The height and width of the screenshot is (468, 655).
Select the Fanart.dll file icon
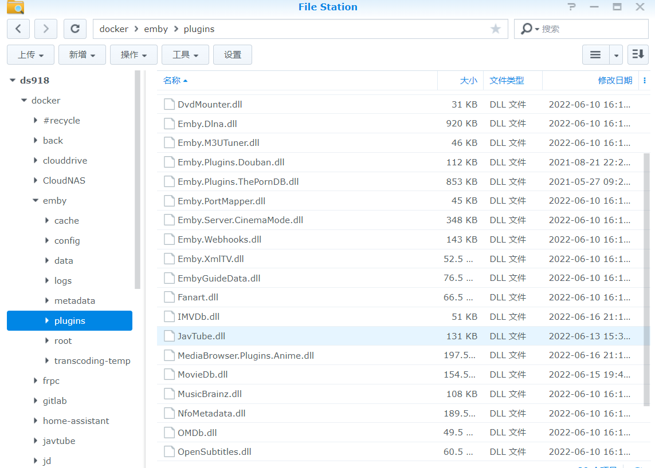tap(169, 298)
